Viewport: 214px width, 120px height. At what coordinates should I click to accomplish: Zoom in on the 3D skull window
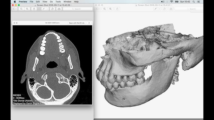click(x=110, y=9)
